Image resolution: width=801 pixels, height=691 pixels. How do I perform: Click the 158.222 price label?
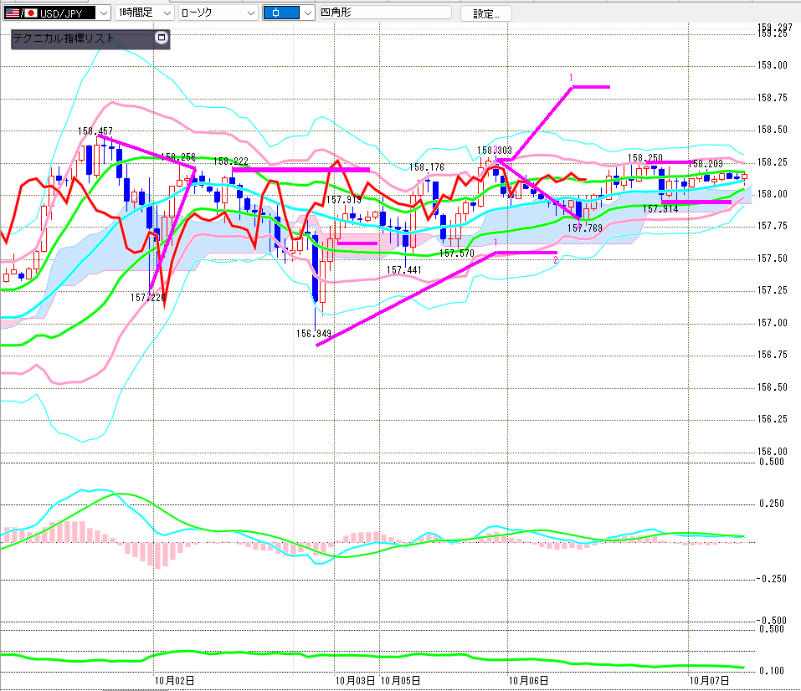(231, 161)
